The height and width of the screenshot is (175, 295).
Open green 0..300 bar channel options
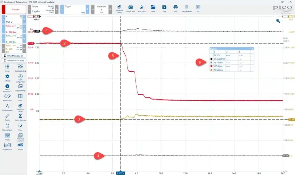click(x=14, y=39)
